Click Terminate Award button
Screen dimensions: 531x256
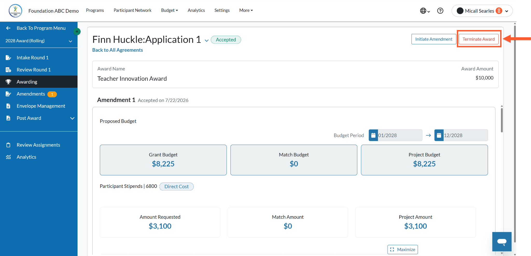click(479, 39)
